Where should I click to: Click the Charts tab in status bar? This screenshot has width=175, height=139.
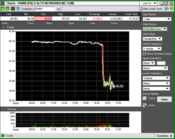9,136
